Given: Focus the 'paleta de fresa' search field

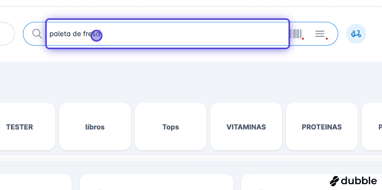Looking at the screenshot, I should tap(168, 34).
